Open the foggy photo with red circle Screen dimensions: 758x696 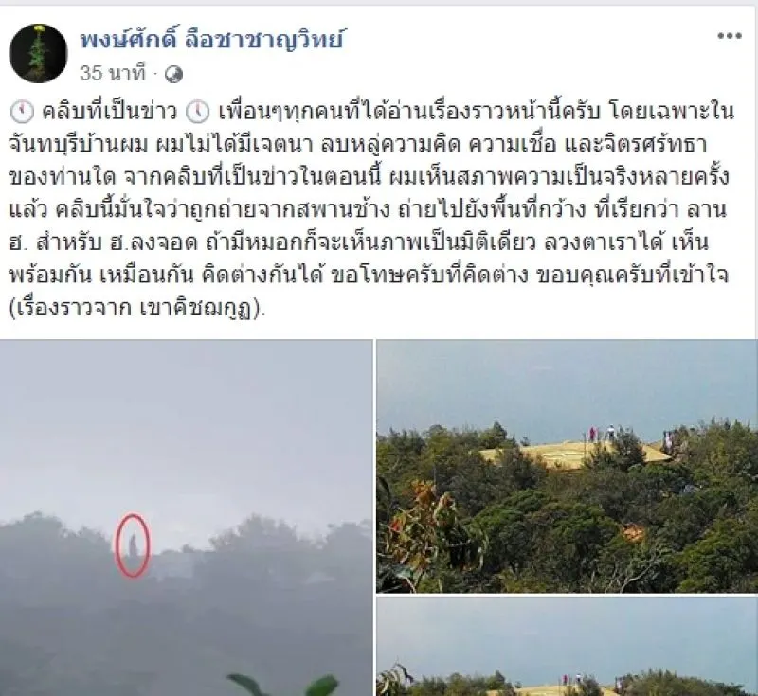186,517
